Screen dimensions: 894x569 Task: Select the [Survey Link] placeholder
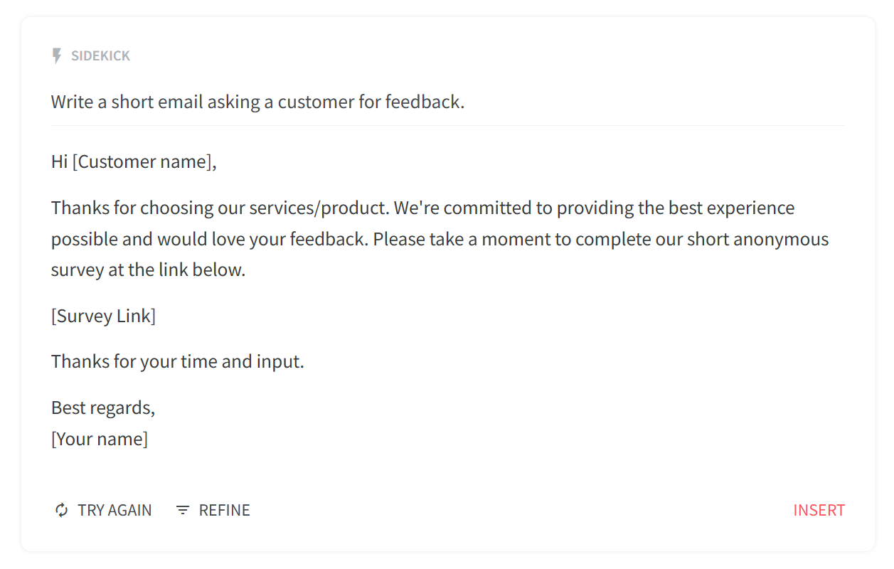(103, 316)
